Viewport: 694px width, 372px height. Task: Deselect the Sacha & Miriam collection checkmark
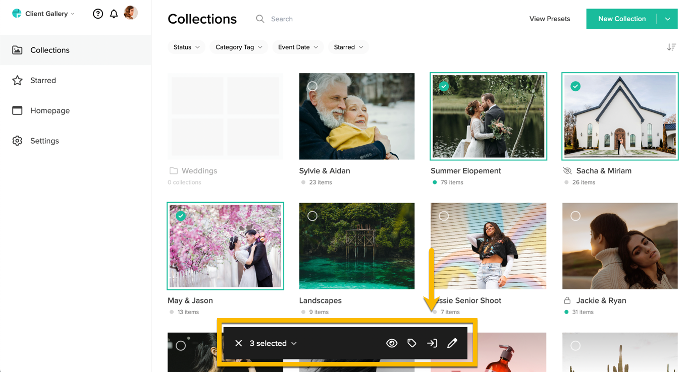click(575, 86)
